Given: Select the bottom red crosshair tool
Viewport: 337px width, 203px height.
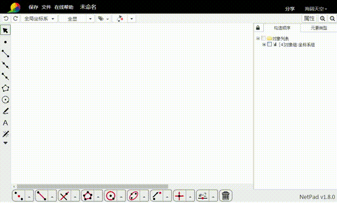Looking at the screenshot, I should 180,196.
